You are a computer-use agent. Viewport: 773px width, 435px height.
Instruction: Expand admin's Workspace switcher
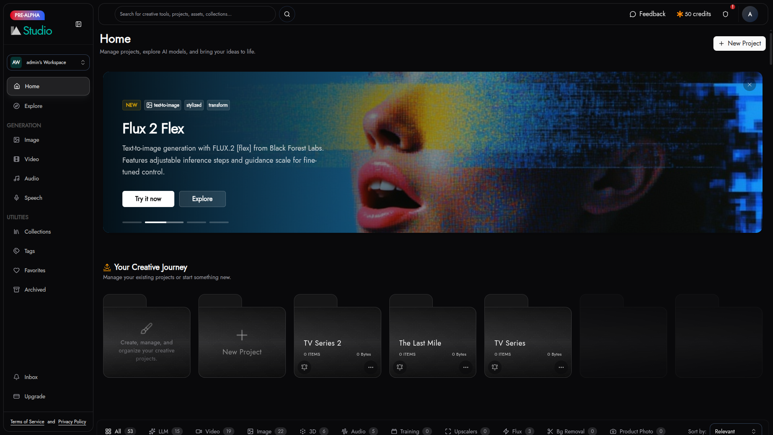pyautogui.click(x=48, y=62)
